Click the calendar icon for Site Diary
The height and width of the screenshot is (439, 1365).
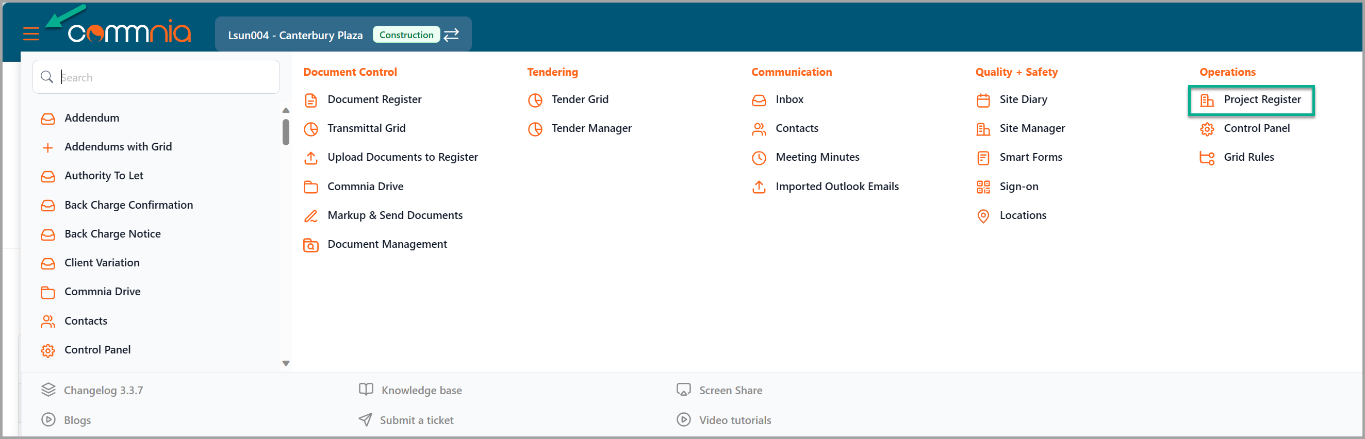tap(983, 100)
